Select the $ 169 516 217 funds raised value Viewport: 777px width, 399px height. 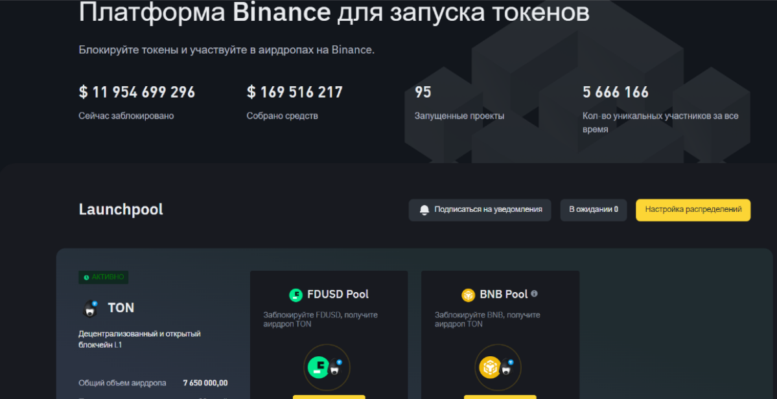pyautogui.click(x=295, y=92)
